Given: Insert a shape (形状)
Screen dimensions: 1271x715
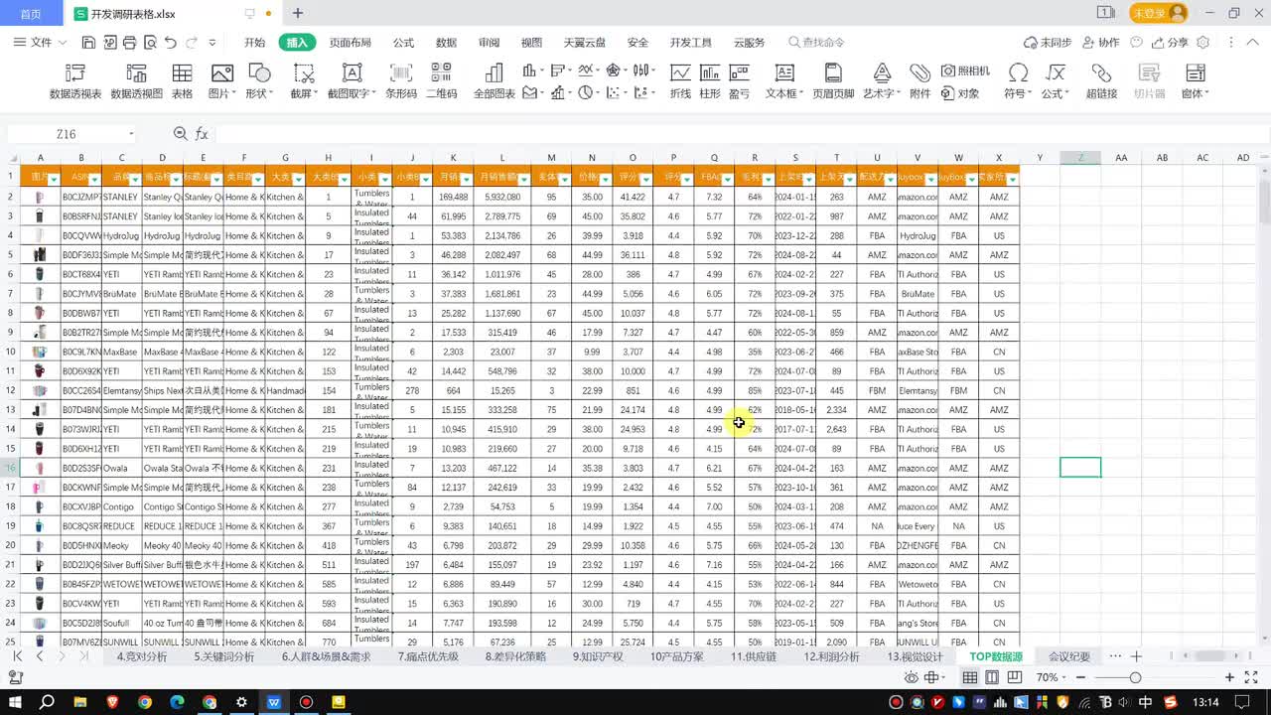Looking at the screenshot, I should pos(258,81).
